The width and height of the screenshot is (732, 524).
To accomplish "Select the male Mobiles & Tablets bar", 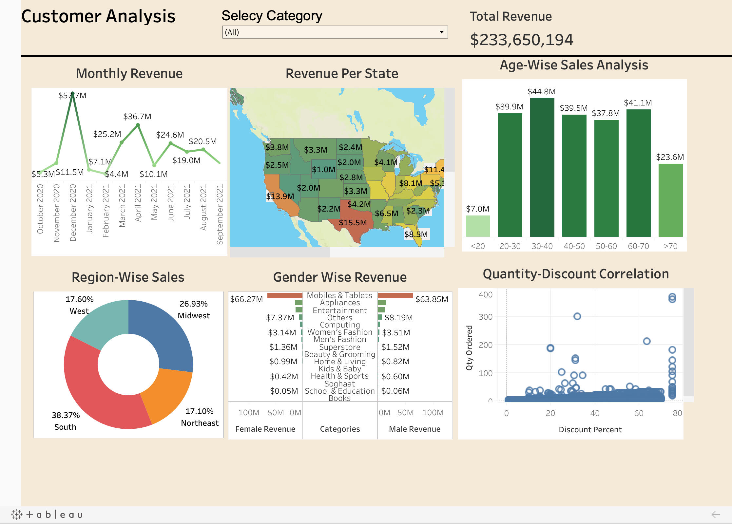I will coord(395,295).
